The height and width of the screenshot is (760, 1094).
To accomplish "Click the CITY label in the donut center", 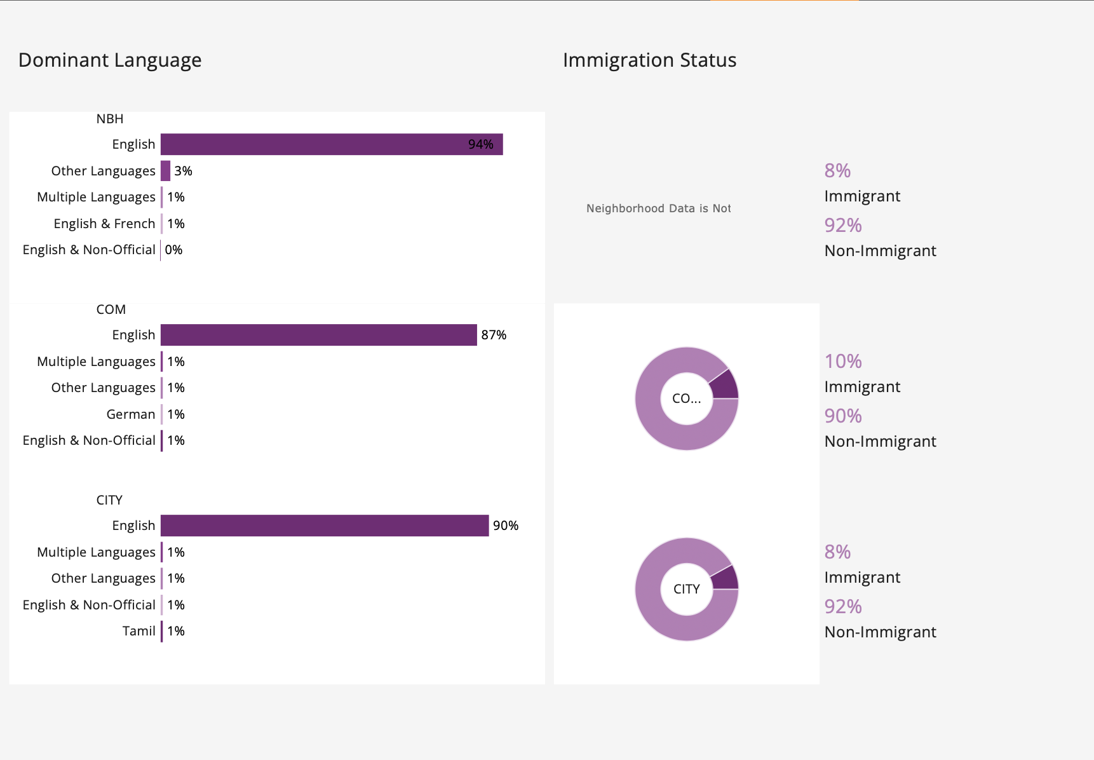I will [x=687, y=589].
